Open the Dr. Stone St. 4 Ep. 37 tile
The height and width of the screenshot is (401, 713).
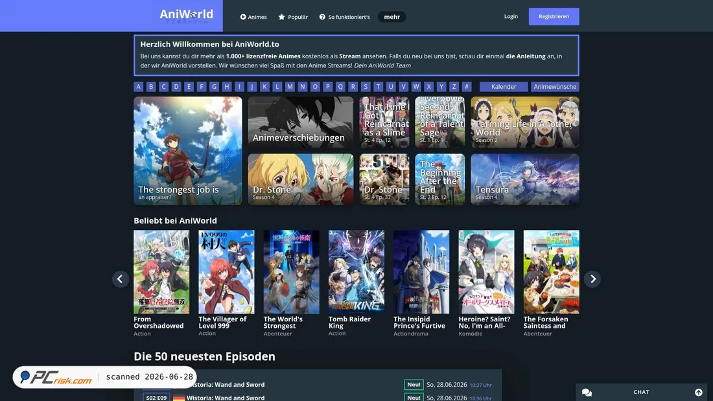click(384, 179)
